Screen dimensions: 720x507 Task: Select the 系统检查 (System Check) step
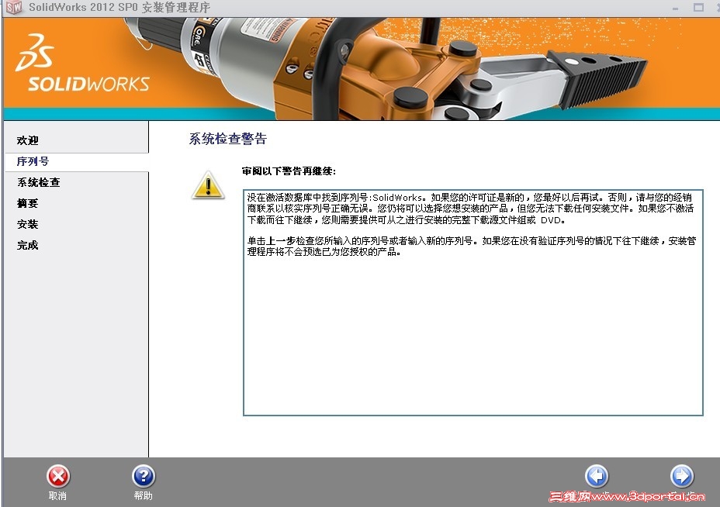pyautogui.click(x=39, y=183)
